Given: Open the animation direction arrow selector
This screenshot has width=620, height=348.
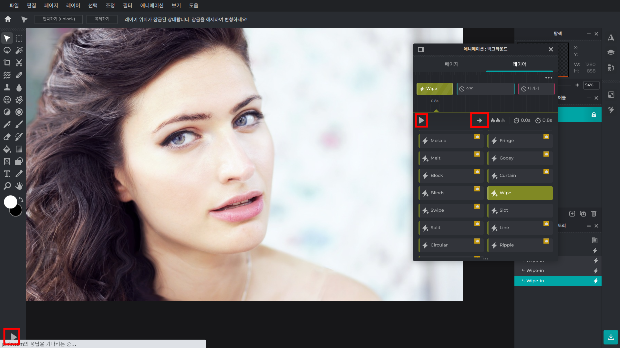Looking at the screenshot, I should pos(479,121).
